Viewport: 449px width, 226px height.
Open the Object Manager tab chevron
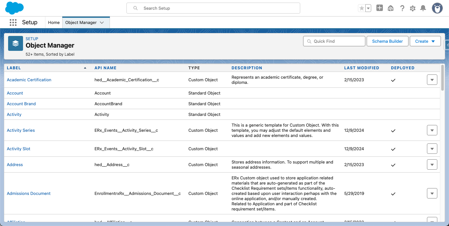point(102,23)
